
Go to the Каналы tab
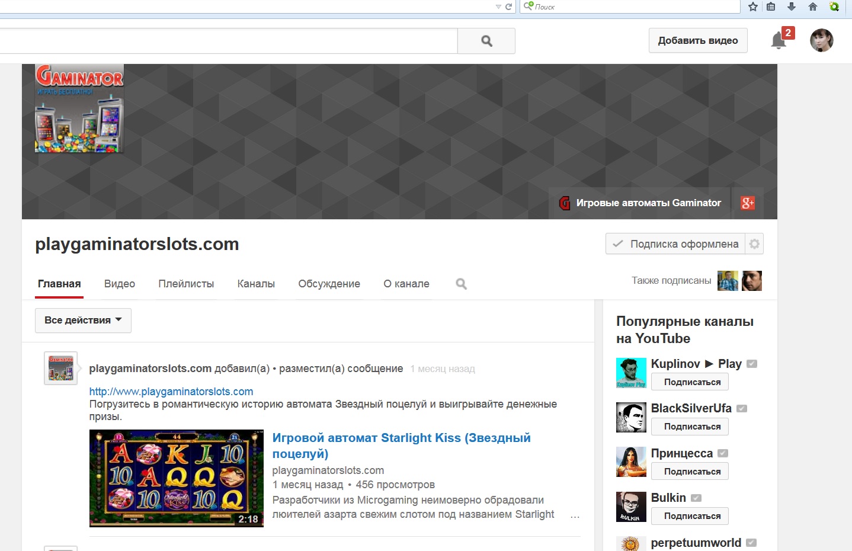tap(256, 284)
